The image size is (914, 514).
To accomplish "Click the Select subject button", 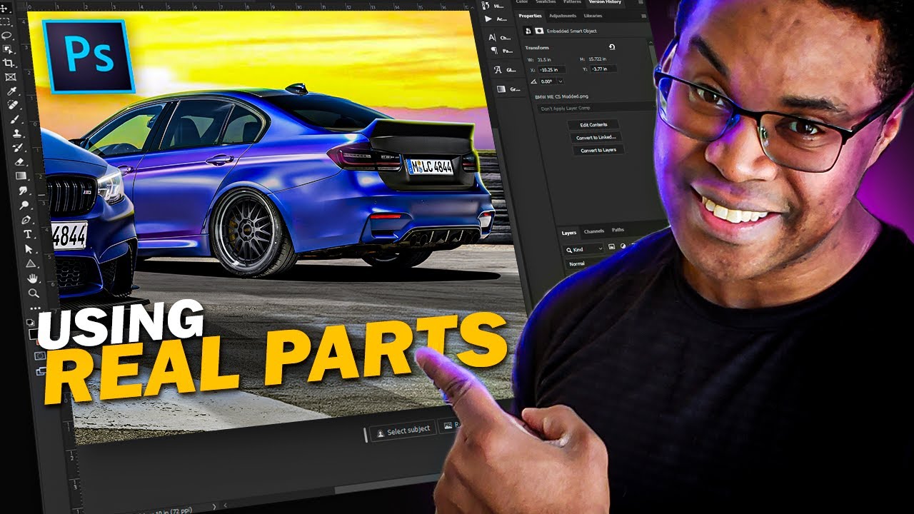I will tap(403, 430).
